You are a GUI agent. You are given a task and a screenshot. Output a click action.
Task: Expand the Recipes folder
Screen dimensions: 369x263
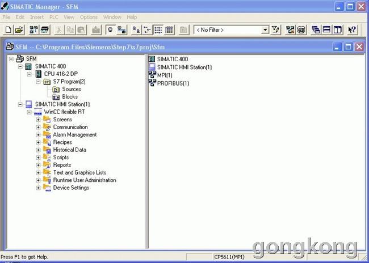tap(38, 142)
